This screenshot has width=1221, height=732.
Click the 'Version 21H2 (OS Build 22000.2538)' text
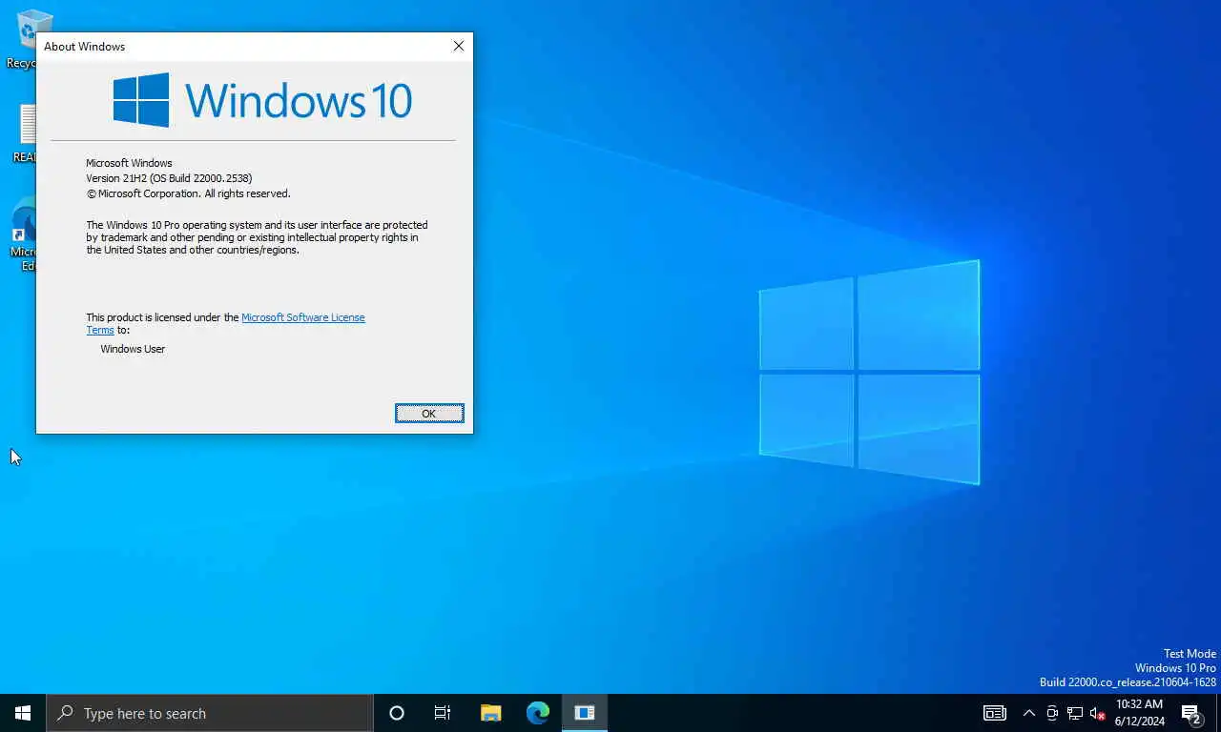[x=169, y=178]
